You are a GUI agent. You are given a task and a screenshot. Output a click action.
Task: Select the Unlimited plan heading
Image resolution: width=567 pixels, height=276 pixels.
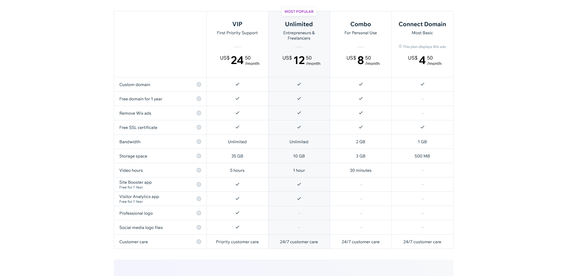(x=299, y=24)
